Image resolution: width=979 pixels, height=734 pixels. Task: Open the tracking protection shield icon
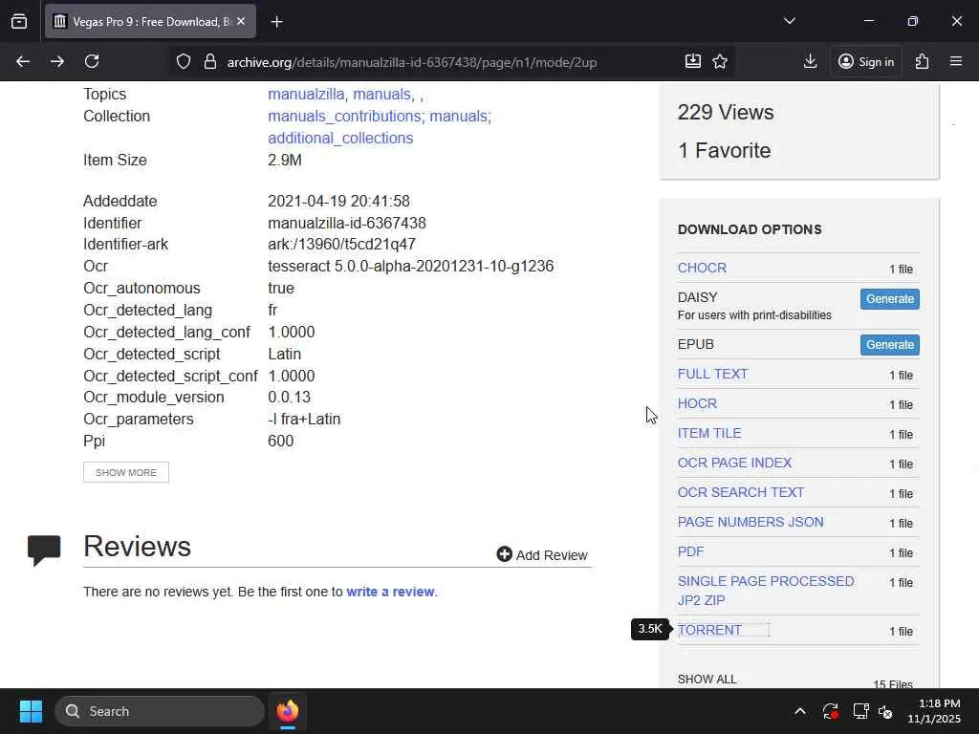click(184, 61)
